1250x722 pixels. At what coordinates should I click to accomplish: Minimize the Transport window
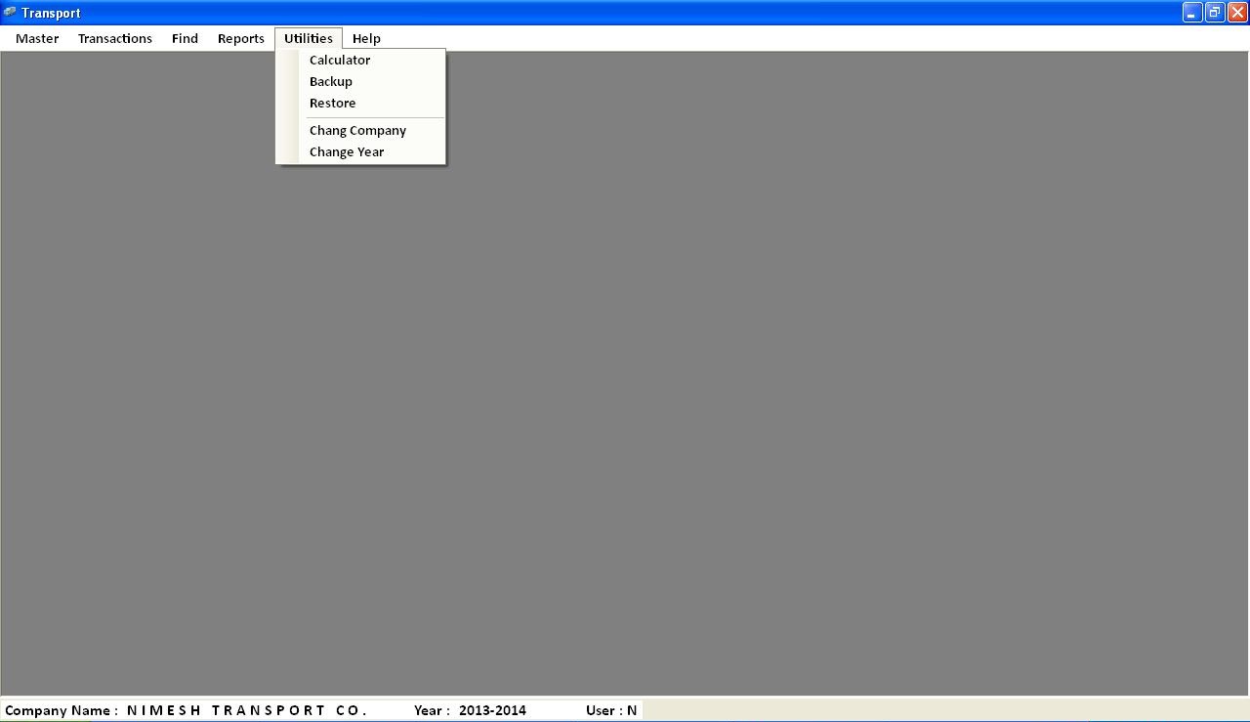1192,13
